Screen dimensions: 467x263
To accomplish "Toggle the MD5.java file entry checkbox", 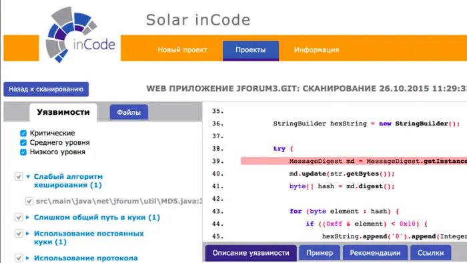I will [x=29, y=201].
